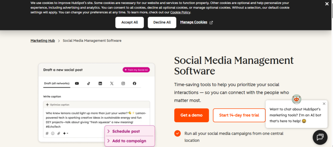The height and width of the screenshot is (147, 333).
Task: Click the HubSpot chatbot avatar icon
Action: tap(297, 100)
